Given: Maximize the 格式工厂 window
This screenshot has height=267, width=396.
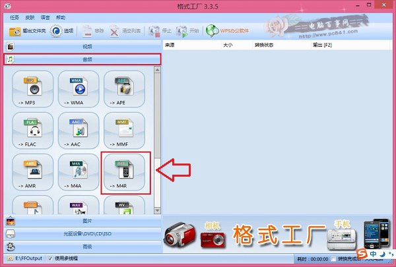Looking at the screenshot, I should [x=369, y=5].
